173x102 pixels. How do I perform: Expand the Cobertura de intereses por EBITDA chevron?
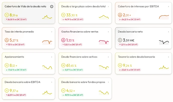click(x=165, y=6)
